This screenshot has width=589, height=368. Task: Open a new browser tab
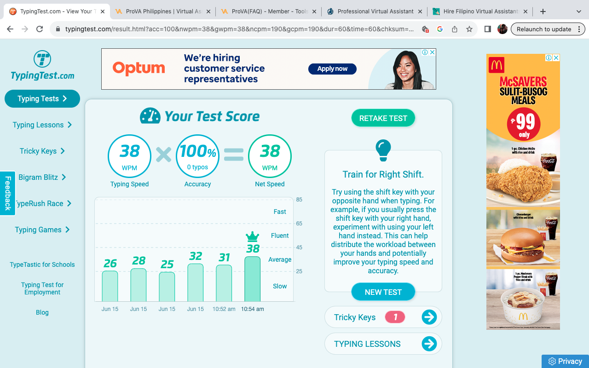click(543, 11)
